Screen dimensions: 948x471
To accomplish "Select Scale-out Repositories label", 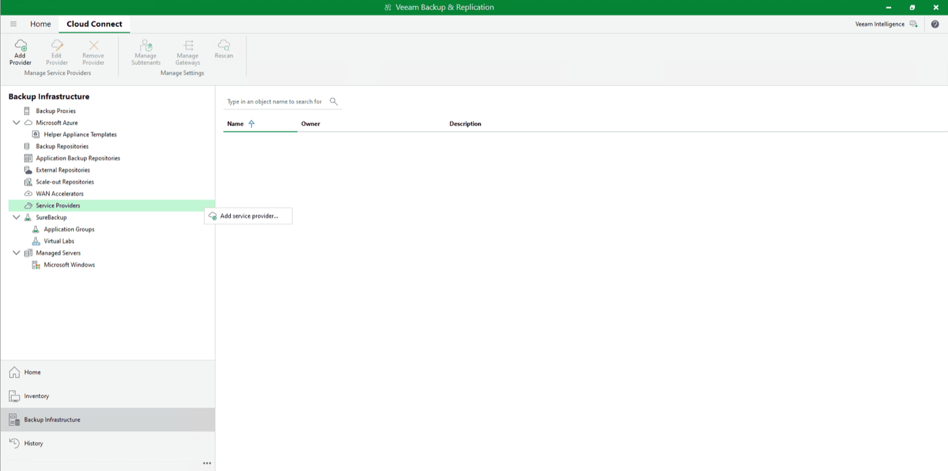I will [x=65, y=182].
